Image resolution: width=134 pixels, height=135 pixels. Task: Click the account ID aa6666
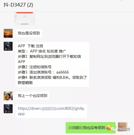click(63, 72)
